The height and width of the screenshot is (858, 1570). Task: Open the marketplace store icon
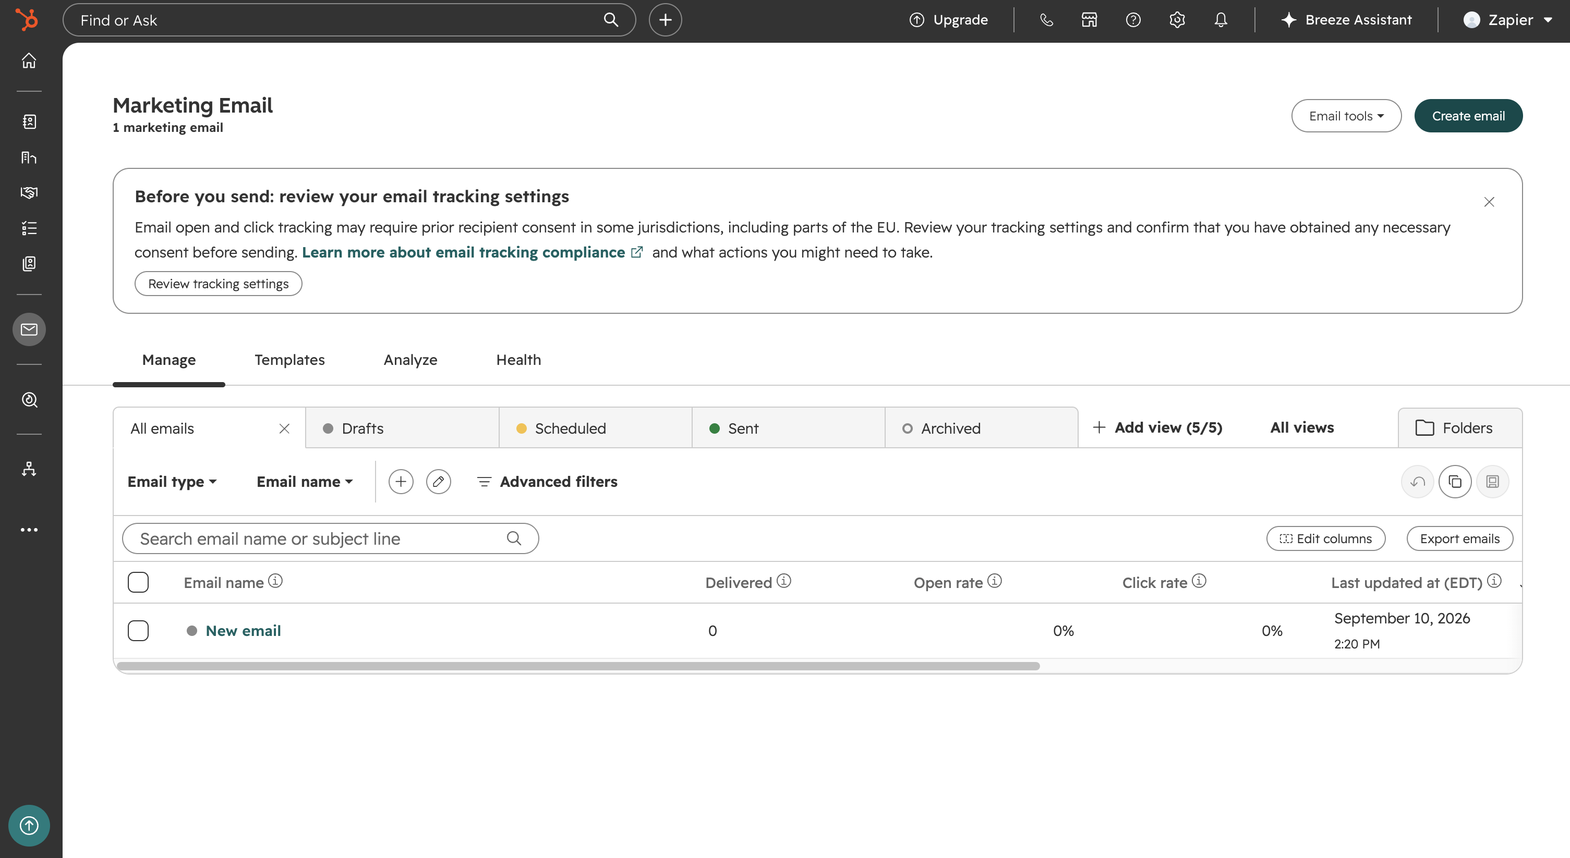pos(1089,20)
